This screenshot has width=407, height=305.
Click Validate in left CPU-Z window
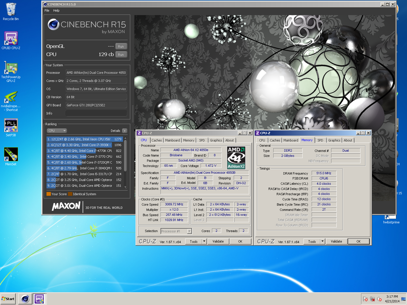point(218,241)
